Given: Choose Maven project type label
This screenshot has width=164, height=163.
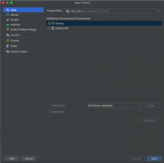Looking at the screenshot, I should [15, 15].
